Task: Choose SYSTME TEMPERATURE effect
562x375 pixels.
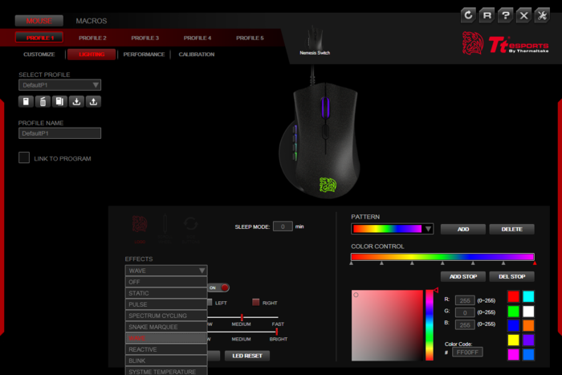Action: 166,371
